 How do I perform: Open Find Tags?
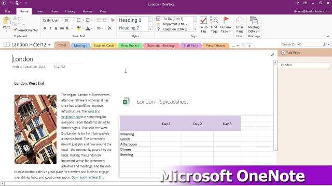pyautogui.click(x=214, y=25)
